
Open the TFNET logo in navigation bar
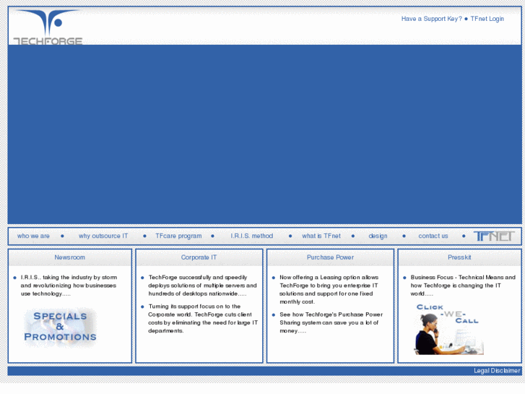tap(494, 236)
